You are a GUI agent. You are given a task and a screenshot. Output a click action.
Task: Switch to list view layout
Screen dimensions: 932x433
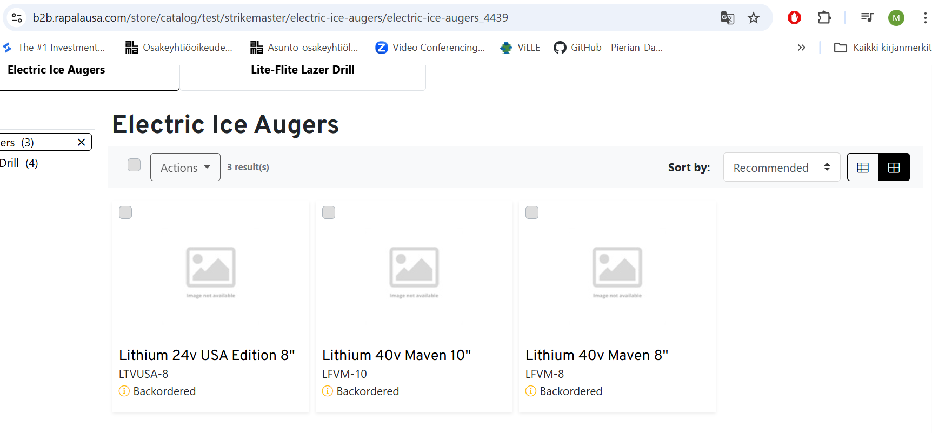[x=862, y=168]
